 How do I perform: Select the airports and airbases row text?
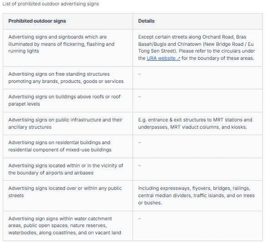coord(66,169)
